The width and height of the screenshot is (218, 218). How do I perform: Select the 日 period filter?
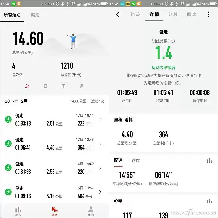[x=45, y=86]
